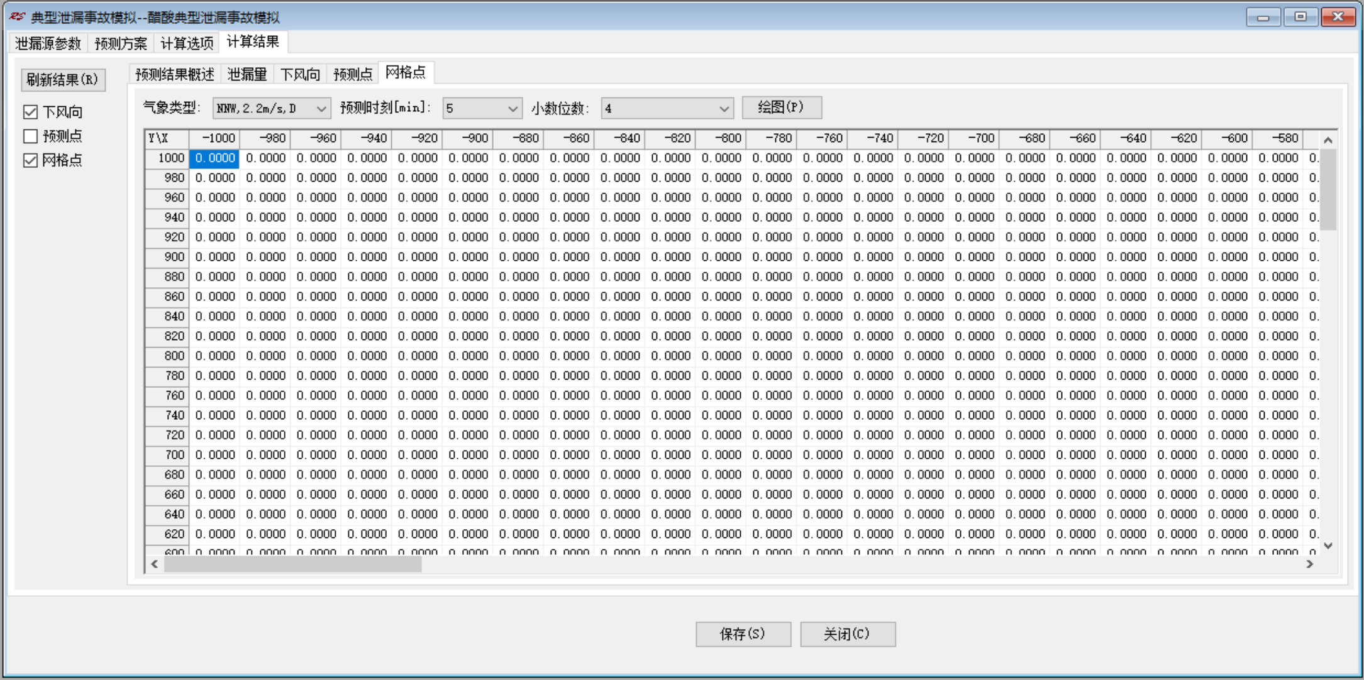The height and width of the screenshot is (680, 1364).
Task: Click scroll right arrow of grid
Action: [1310, 564]
